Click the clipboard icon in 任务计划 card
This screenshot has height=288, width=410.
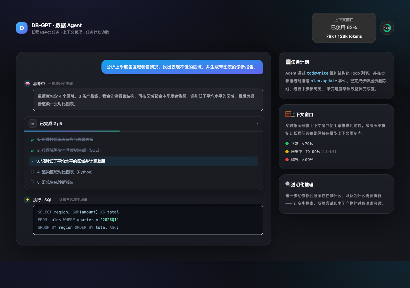[288, 62]
